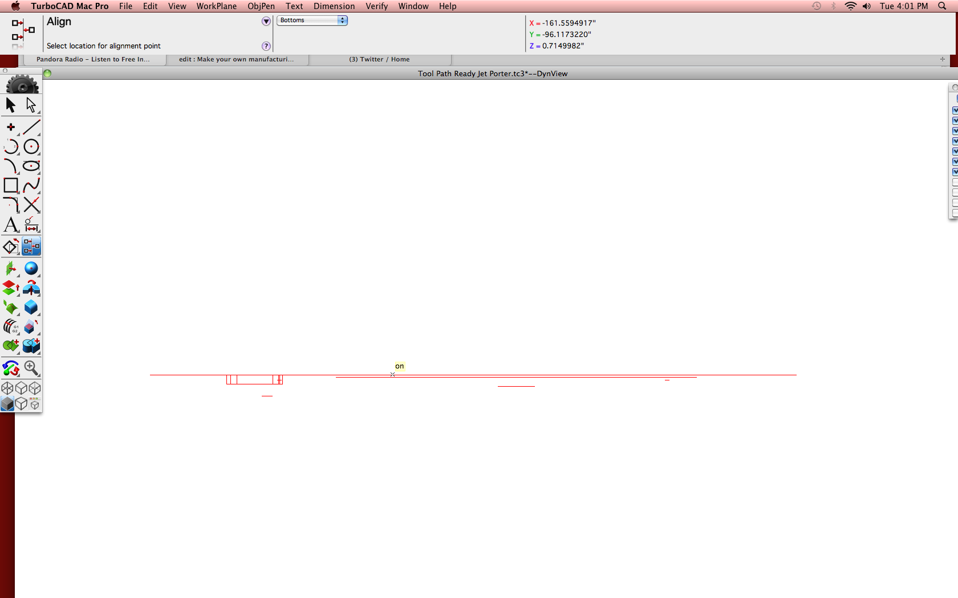This screenshot has width=958, height=598.
Task: Select the Dimension tool
Action: click(31, 224)
